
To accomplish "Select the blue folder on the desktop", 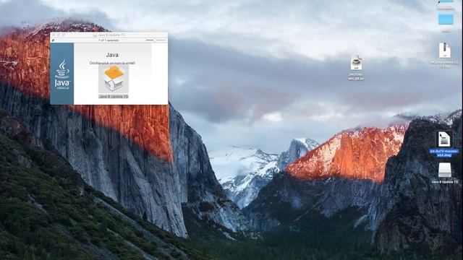I will [446, 19].
